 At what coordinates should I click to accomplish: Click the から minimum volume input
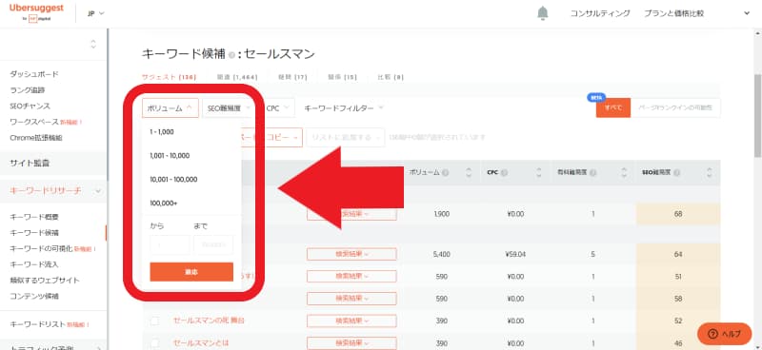170,245
